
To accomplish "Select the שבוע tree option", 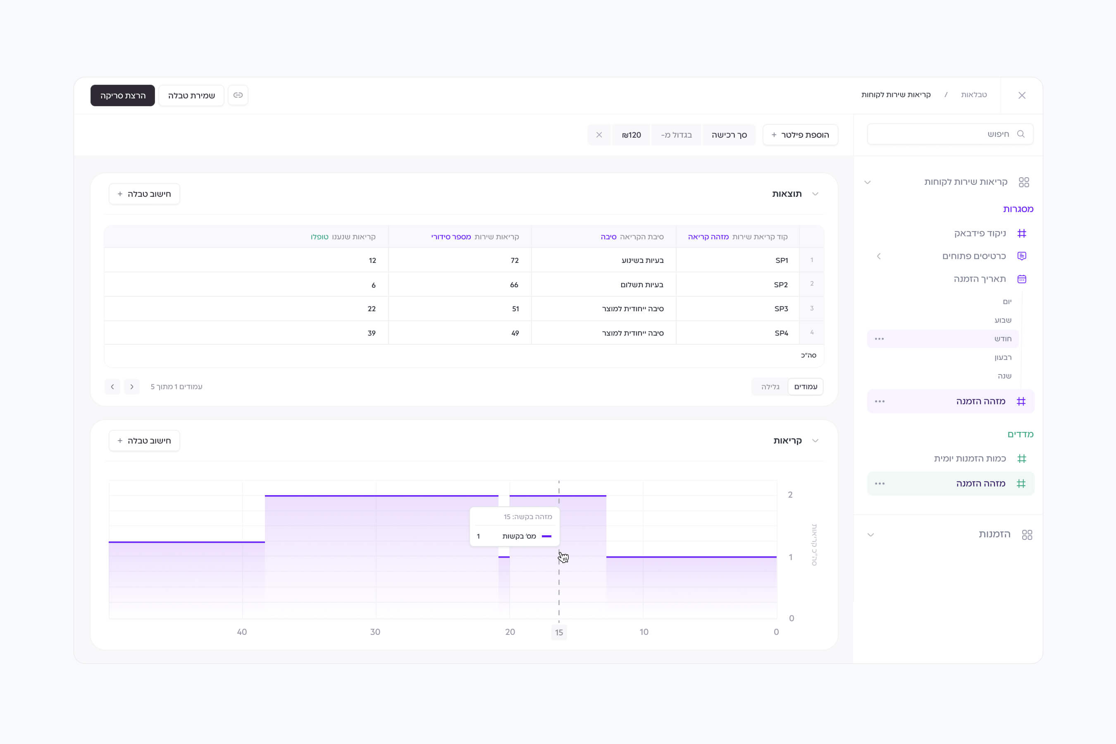I will pyautogui.click(x=1003, y=320).
